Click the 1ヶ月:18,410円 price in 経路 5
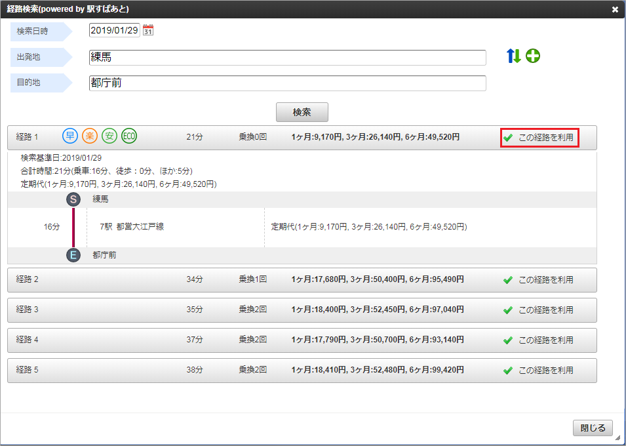 point(319,370)
